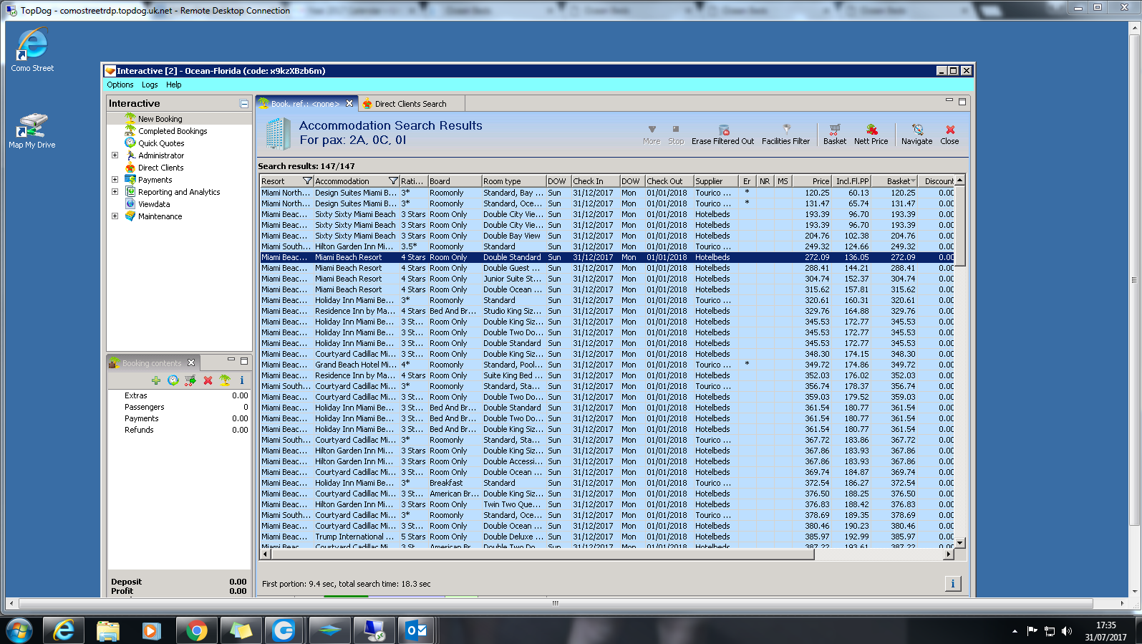Open Direct Clients in the sidebar tree

(160, 168)
